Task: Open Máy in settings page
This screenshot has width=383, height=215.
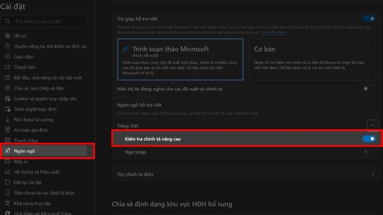Action: pyautogui.click(x=21, y=162)
